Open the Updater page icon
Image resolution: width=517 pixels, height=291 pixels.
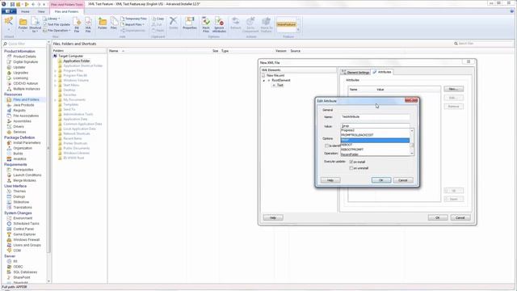click(x=9, y=67)
